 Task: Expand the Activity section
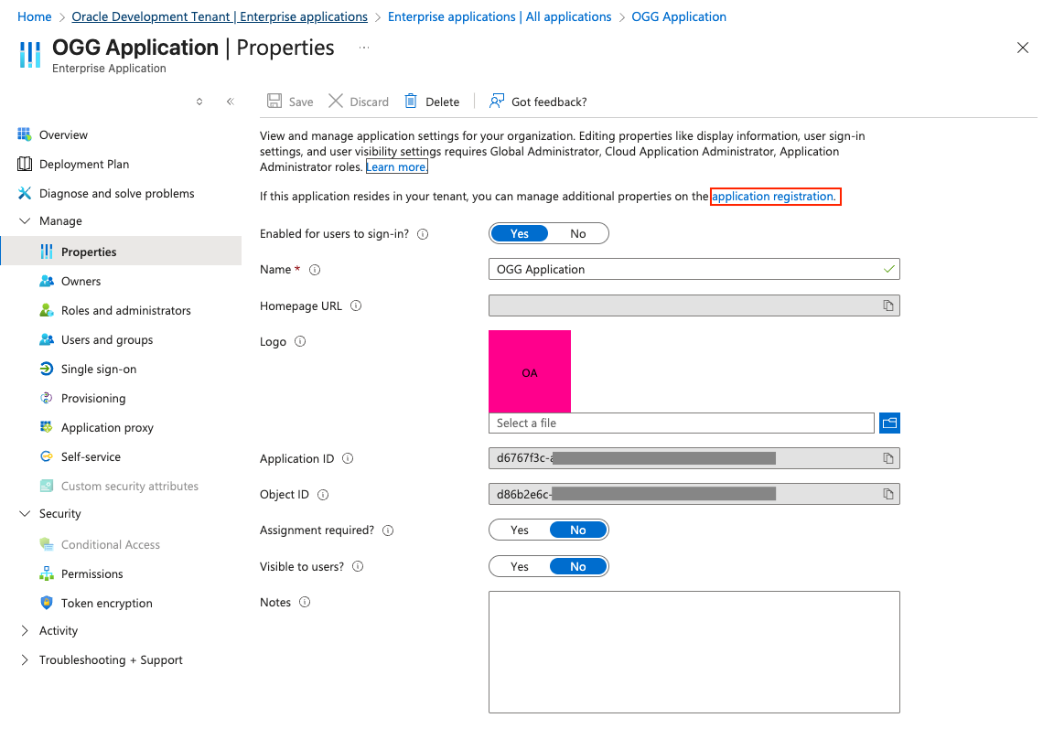tap(25, 630)
